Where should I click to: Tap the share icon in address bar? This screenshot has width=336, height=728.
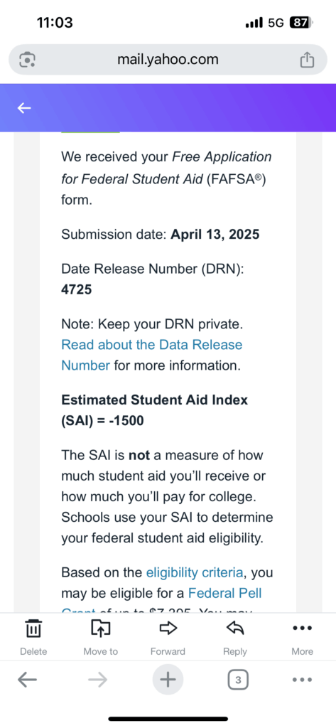[307, 60]
